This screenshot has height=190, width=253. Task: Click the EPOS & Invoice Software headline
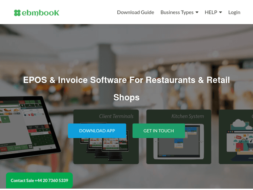(126, 88)
